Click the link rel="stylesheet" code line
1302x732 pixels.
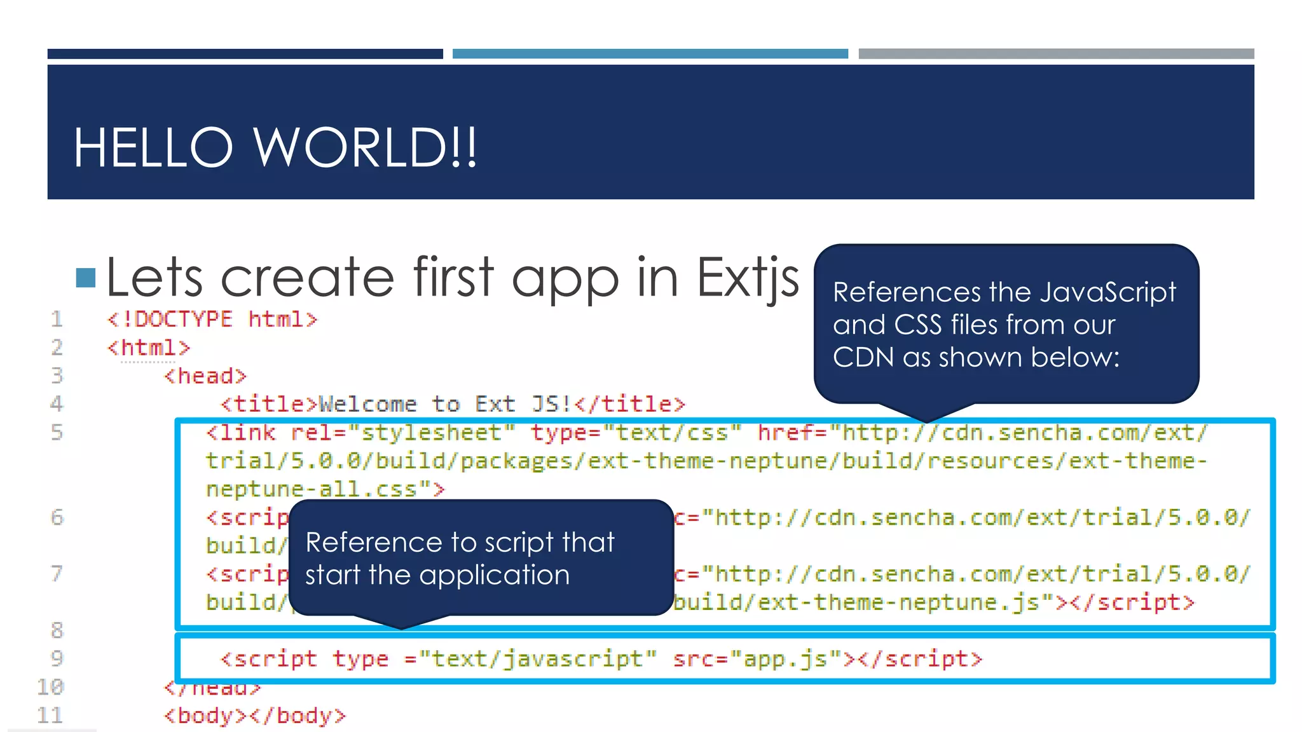click(706, 433)
